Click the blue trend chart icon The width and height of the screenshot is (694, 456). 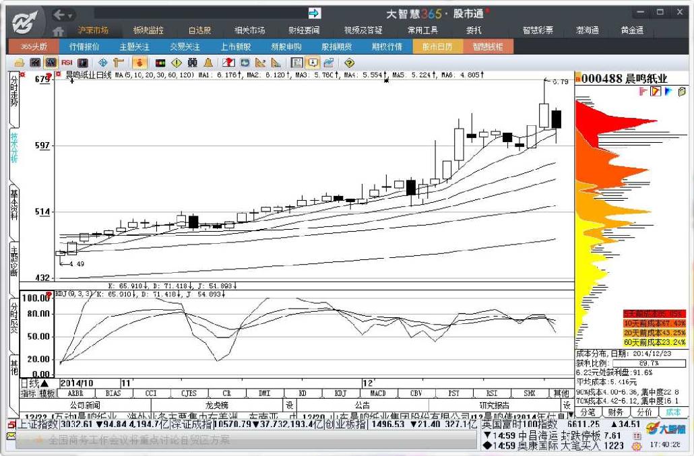coord(328,63)
